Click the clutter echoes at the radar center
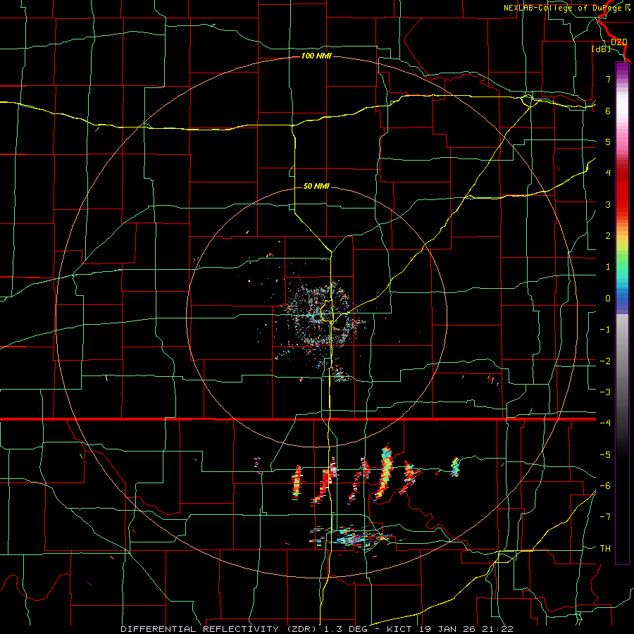The width and height of the screenshot is (634, 634). 319,316
